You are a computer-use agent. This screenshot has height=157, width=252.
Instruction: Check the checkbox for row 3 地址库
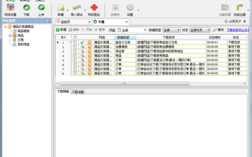(x=75, y=51)
